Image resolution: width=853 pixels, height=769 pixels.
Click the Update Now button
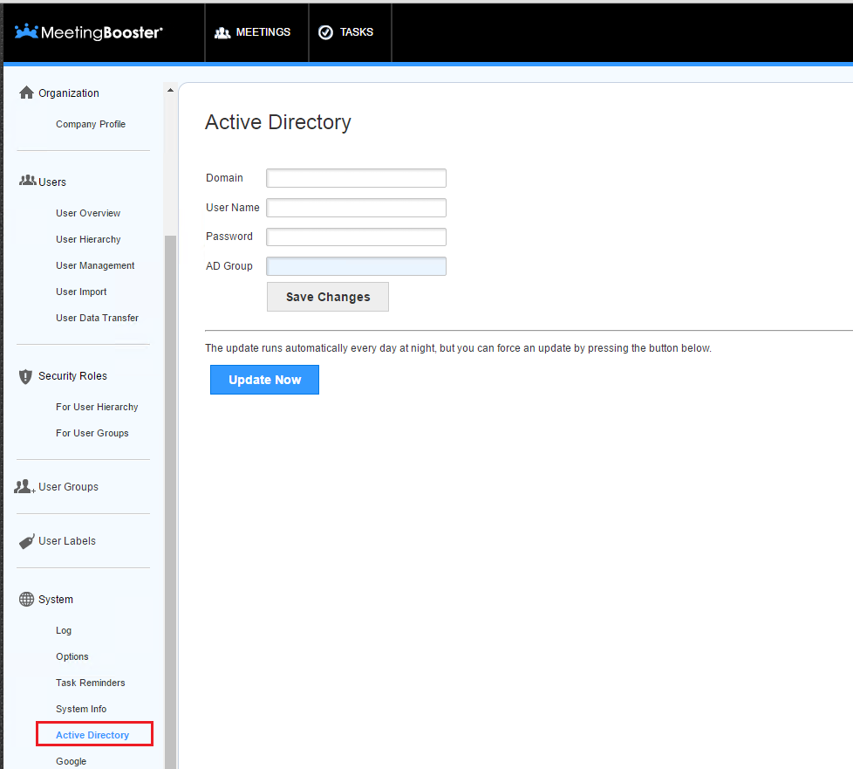pos(264,379)
